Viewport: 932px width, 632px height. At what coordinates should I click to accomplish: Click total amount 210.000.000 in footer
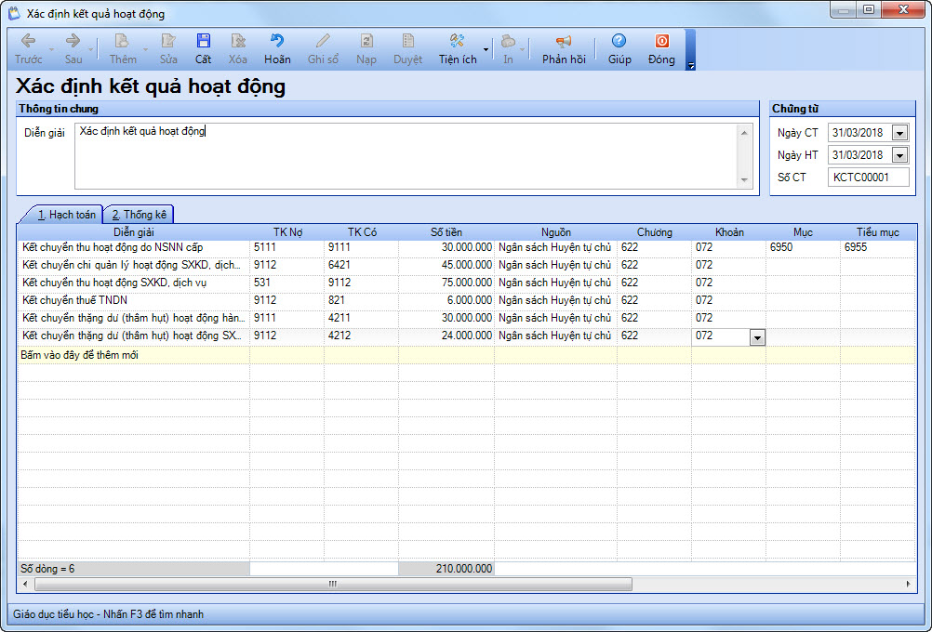[446, 569]
